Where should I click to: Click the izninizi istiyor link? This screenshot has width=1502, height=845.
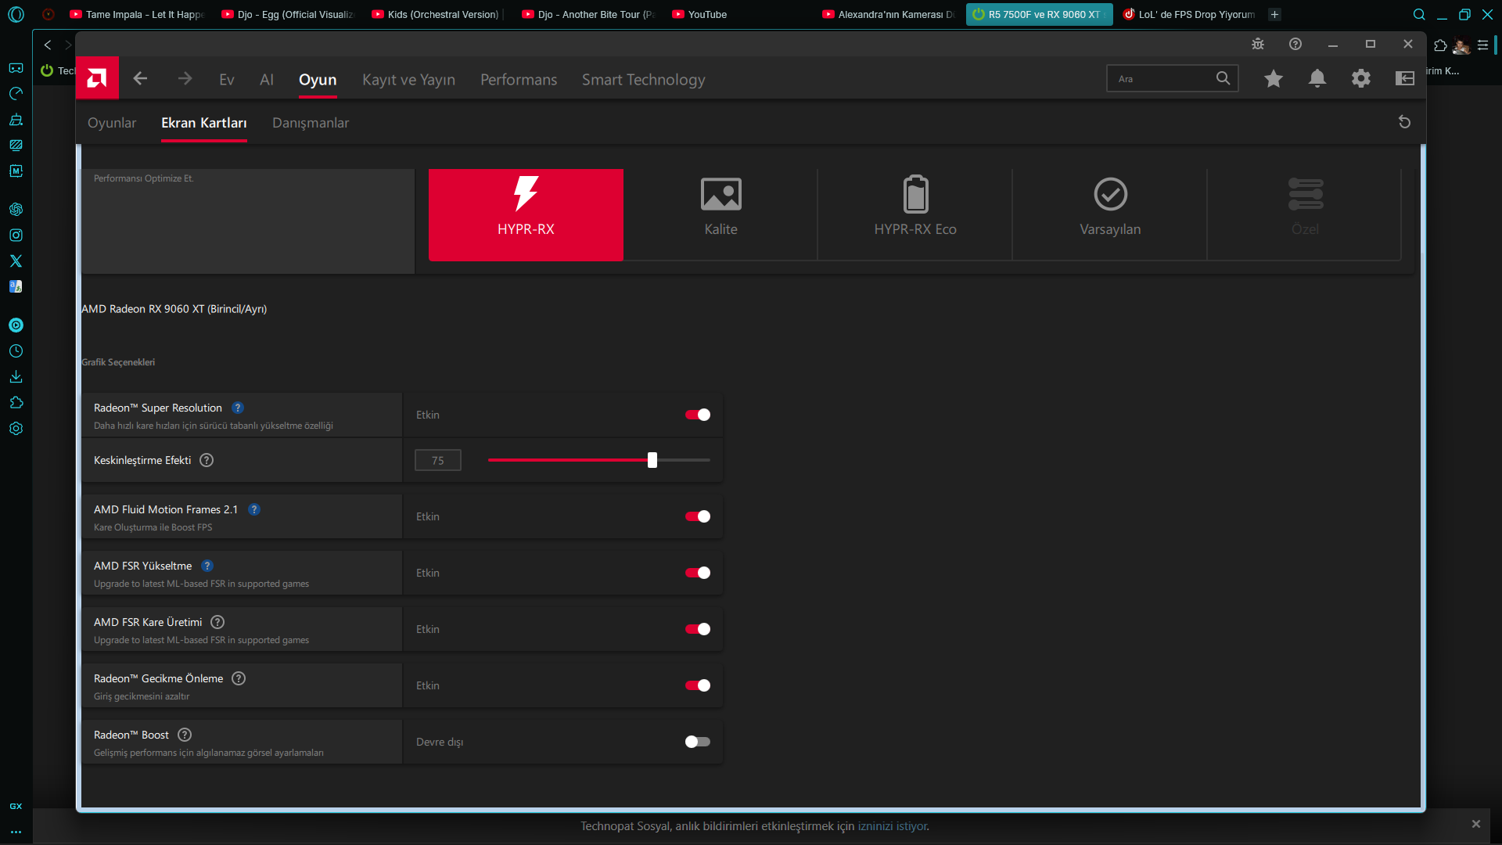coord(892,826)
